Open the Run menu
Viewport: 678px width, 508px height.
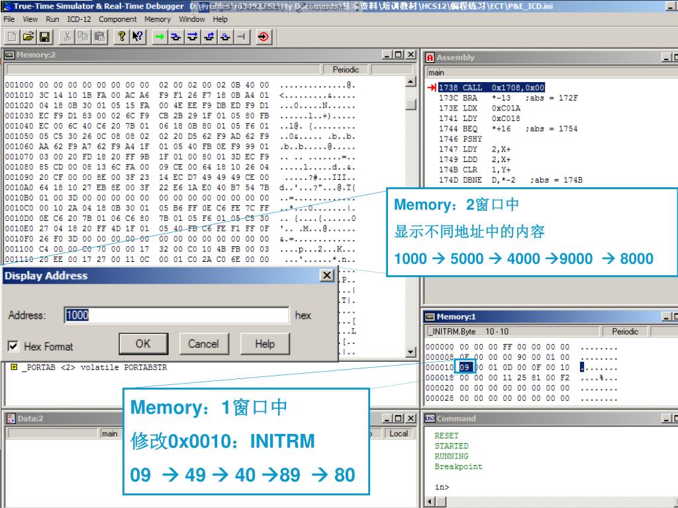(x=52, y=19)
